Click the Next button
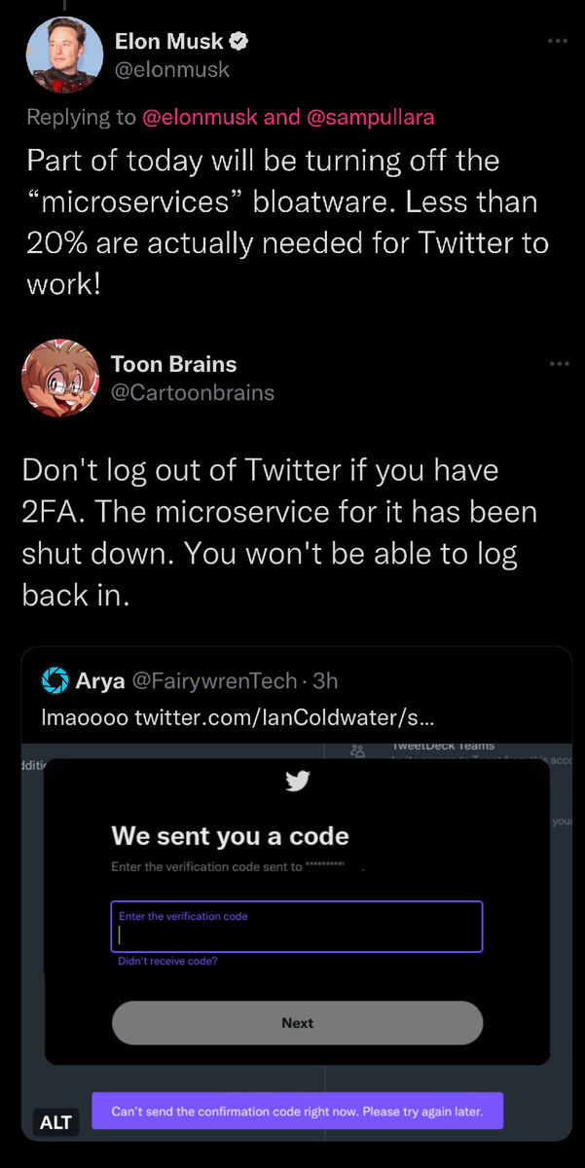 (x=297, y=1023)
